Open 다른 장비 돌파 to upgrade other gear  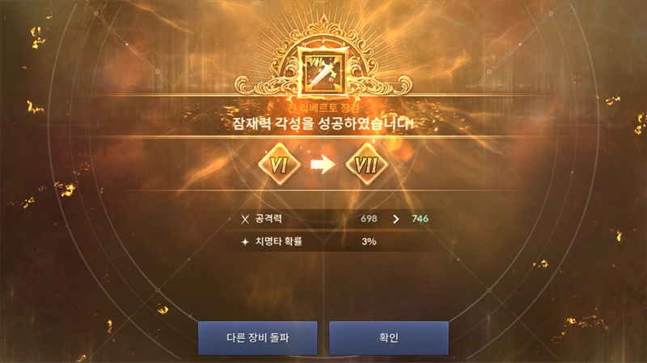tap(257, 338)
